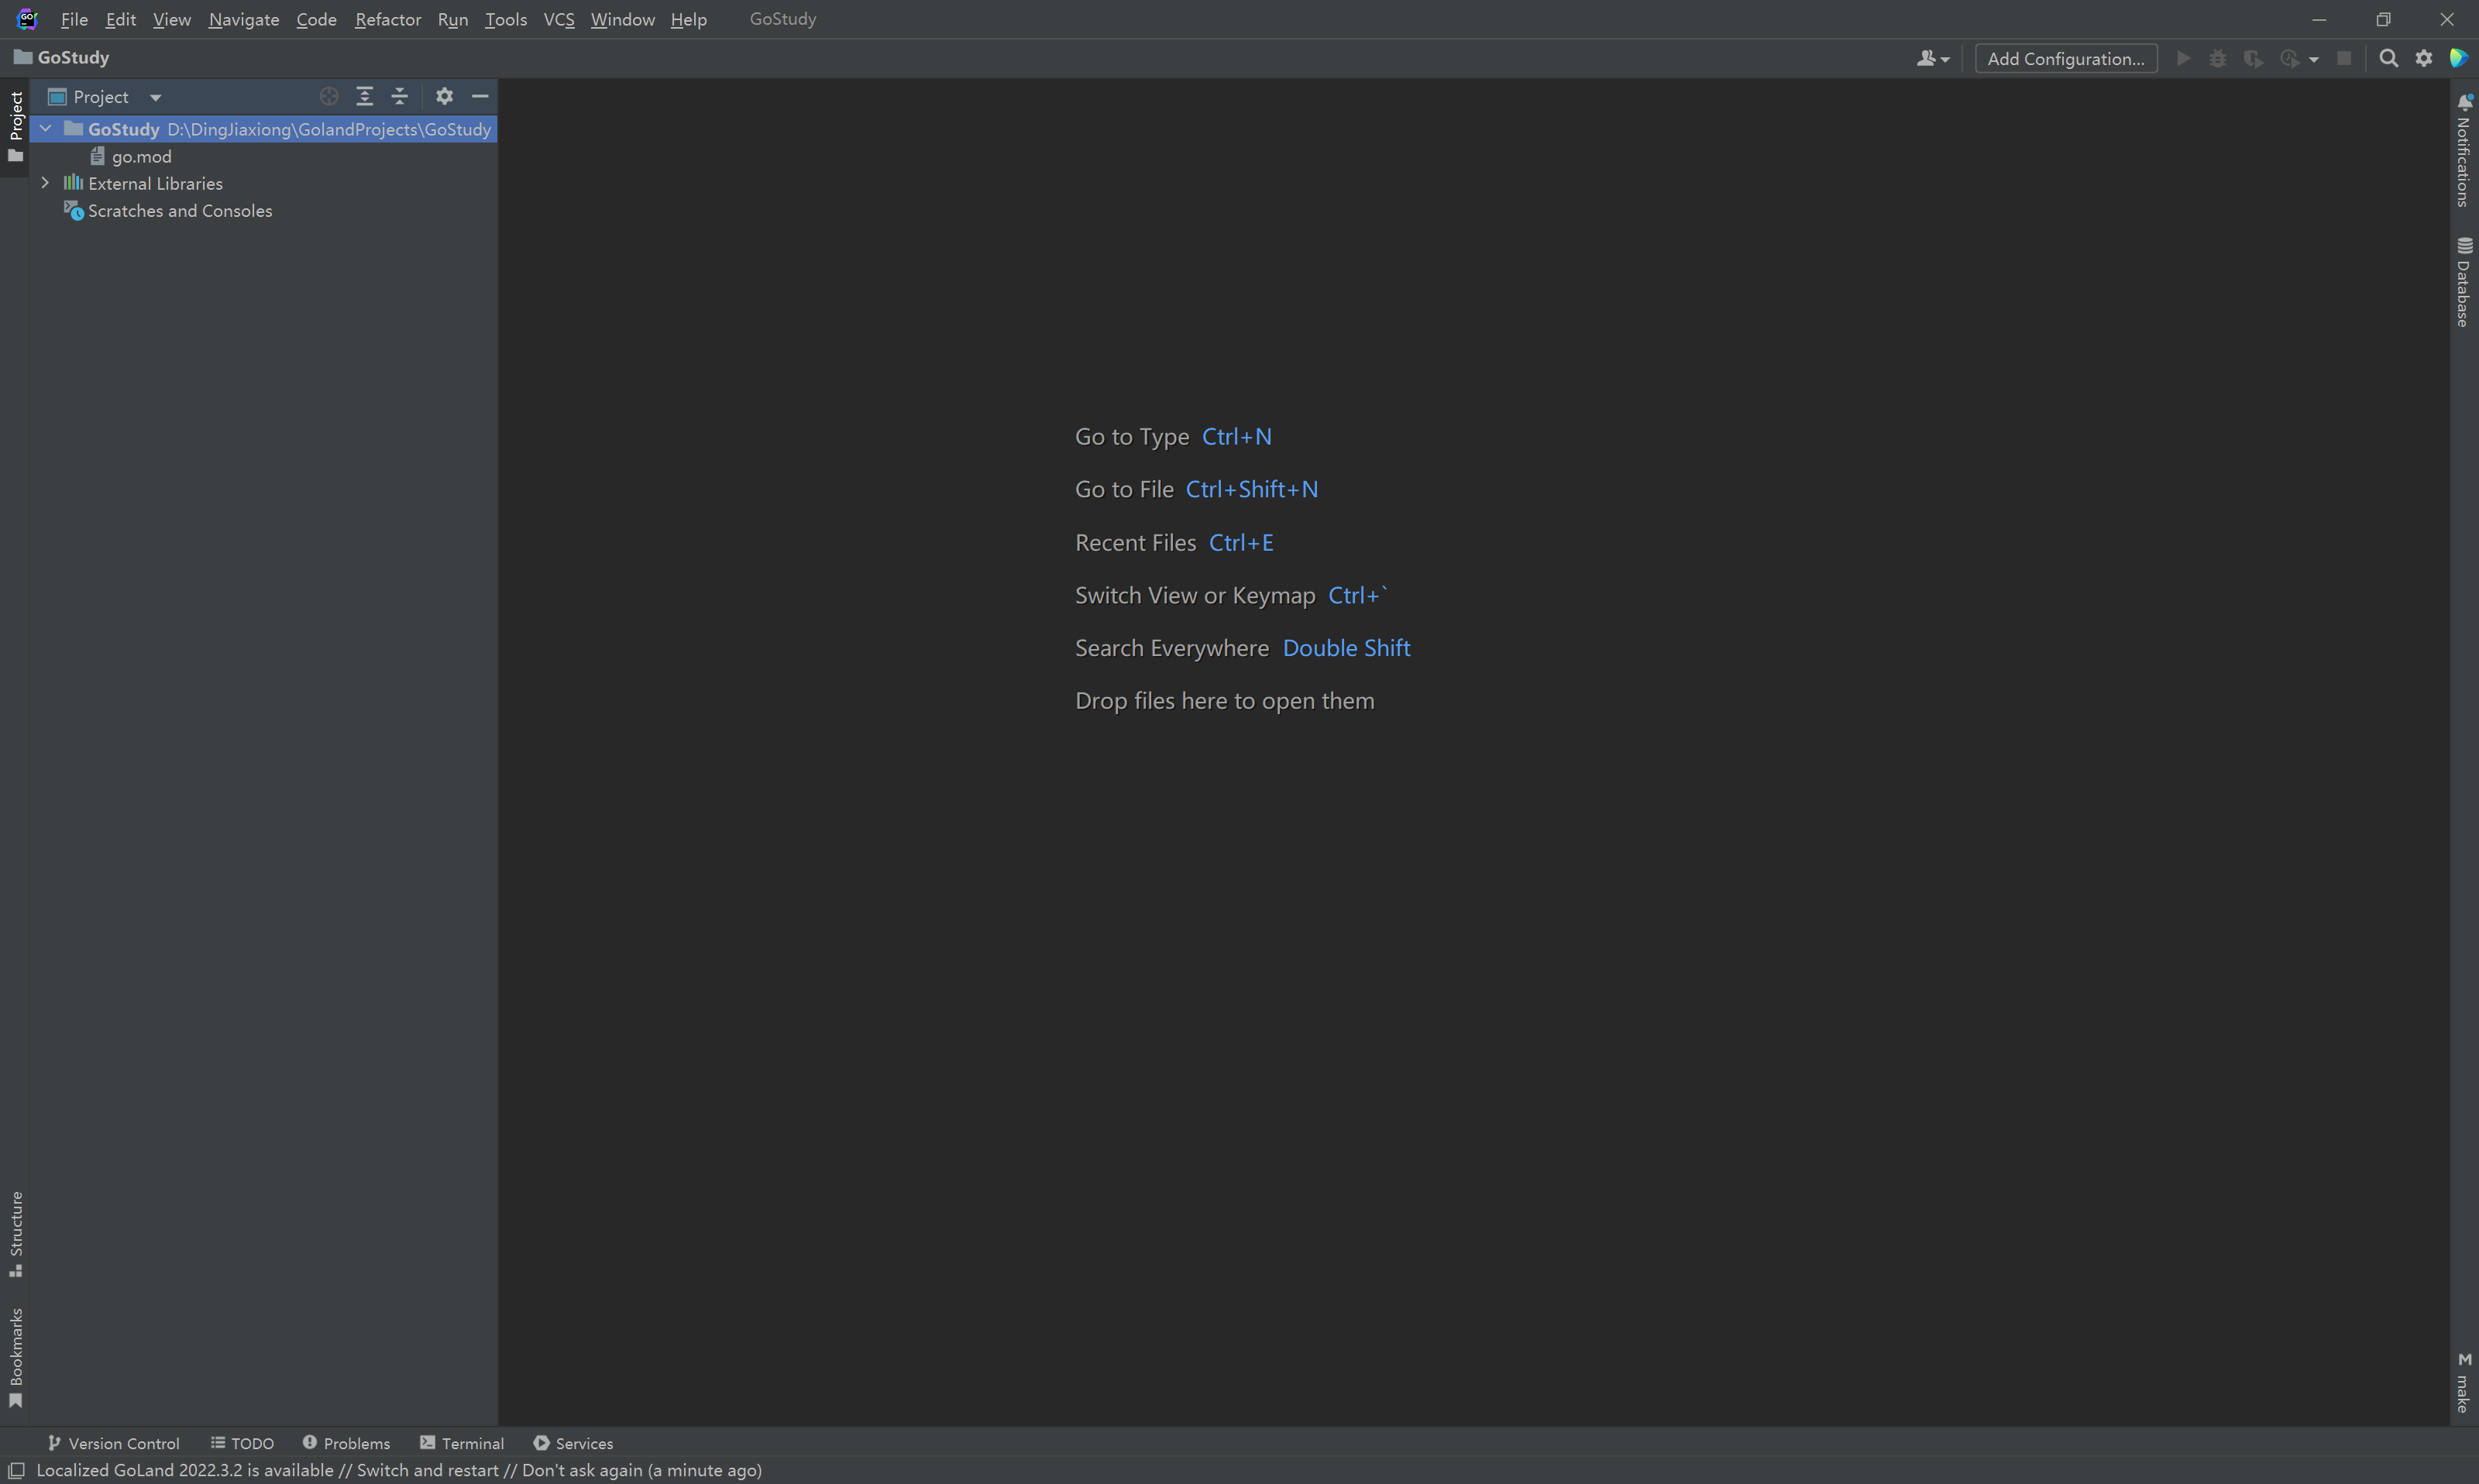Toggle the Database tool window

(2464, 282)
